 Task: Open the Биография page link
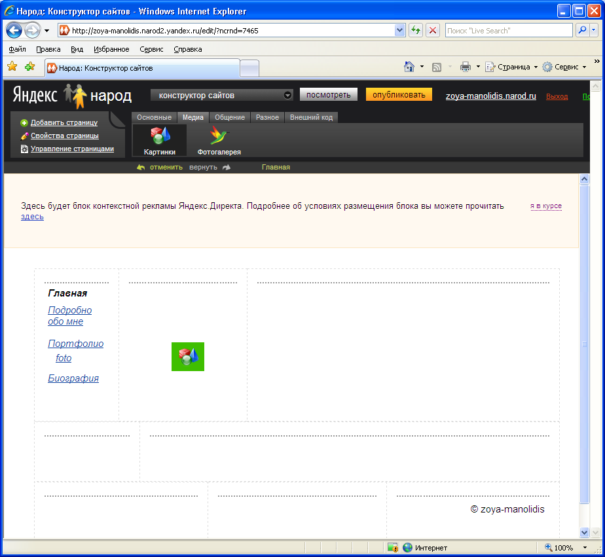point(73,378)
